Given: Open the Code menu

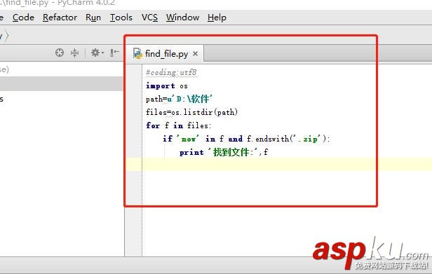Looking at the screenshot, I should (x=23, y=18).
